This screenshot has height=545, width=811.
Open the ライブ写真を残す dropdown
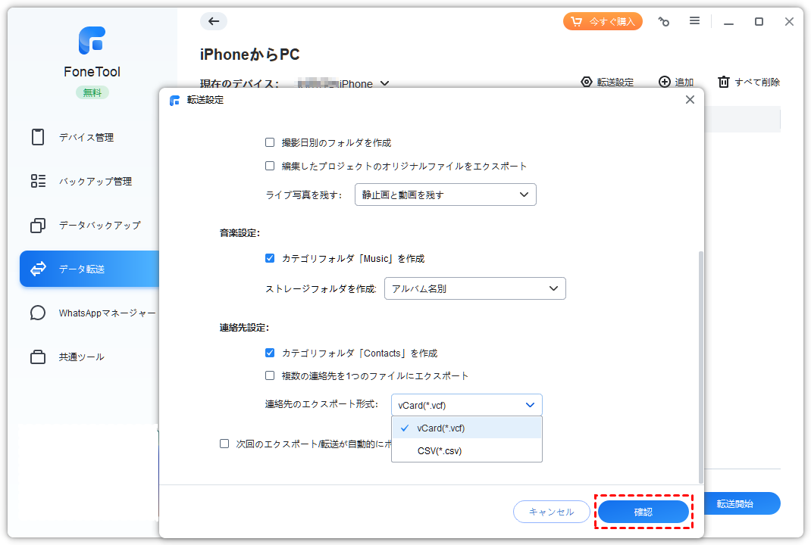pos(446,195)
